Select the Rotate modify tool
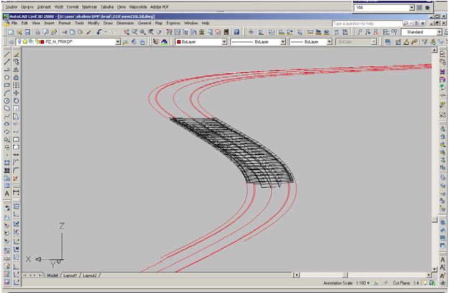449x293 pixels. [x=16, y=101]
